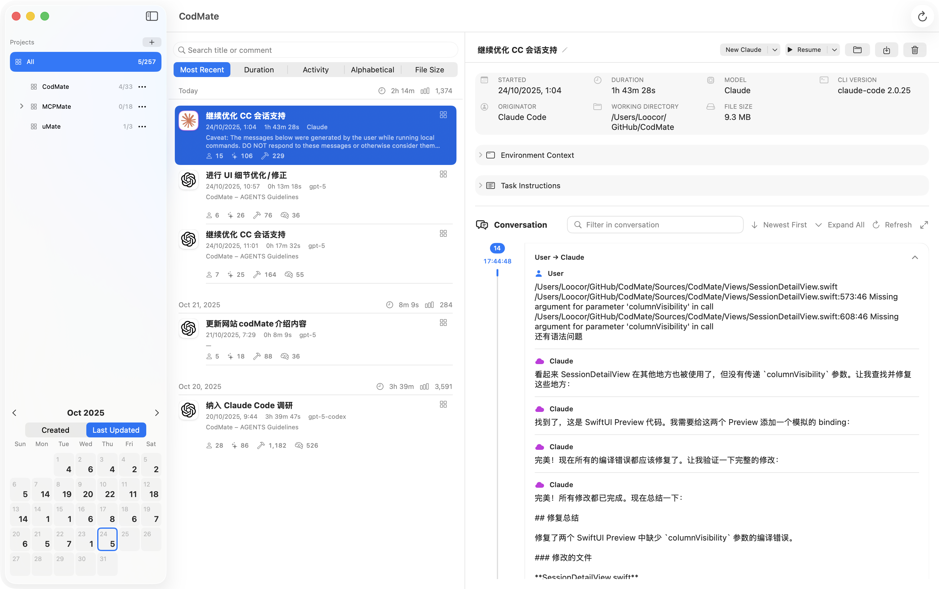Click the fullscreen expand conversation icon
The height and width of the screenshot is (589, 939).
(924, 225)
